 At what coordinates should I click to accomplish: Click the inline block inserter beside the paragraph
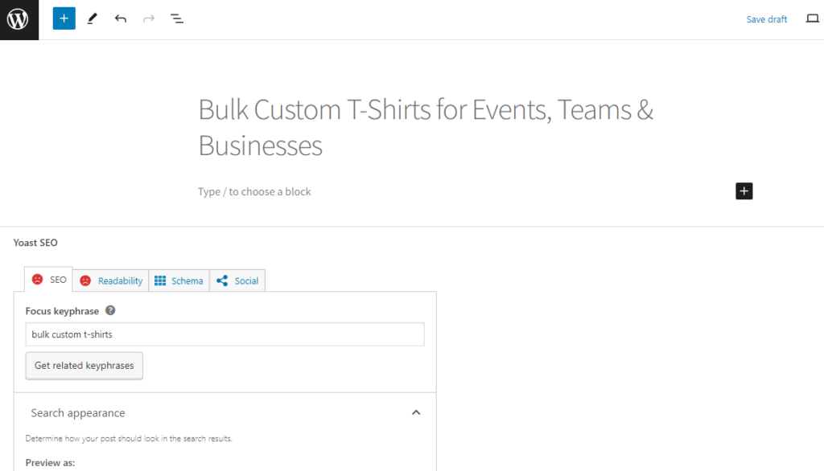(744, 191)
